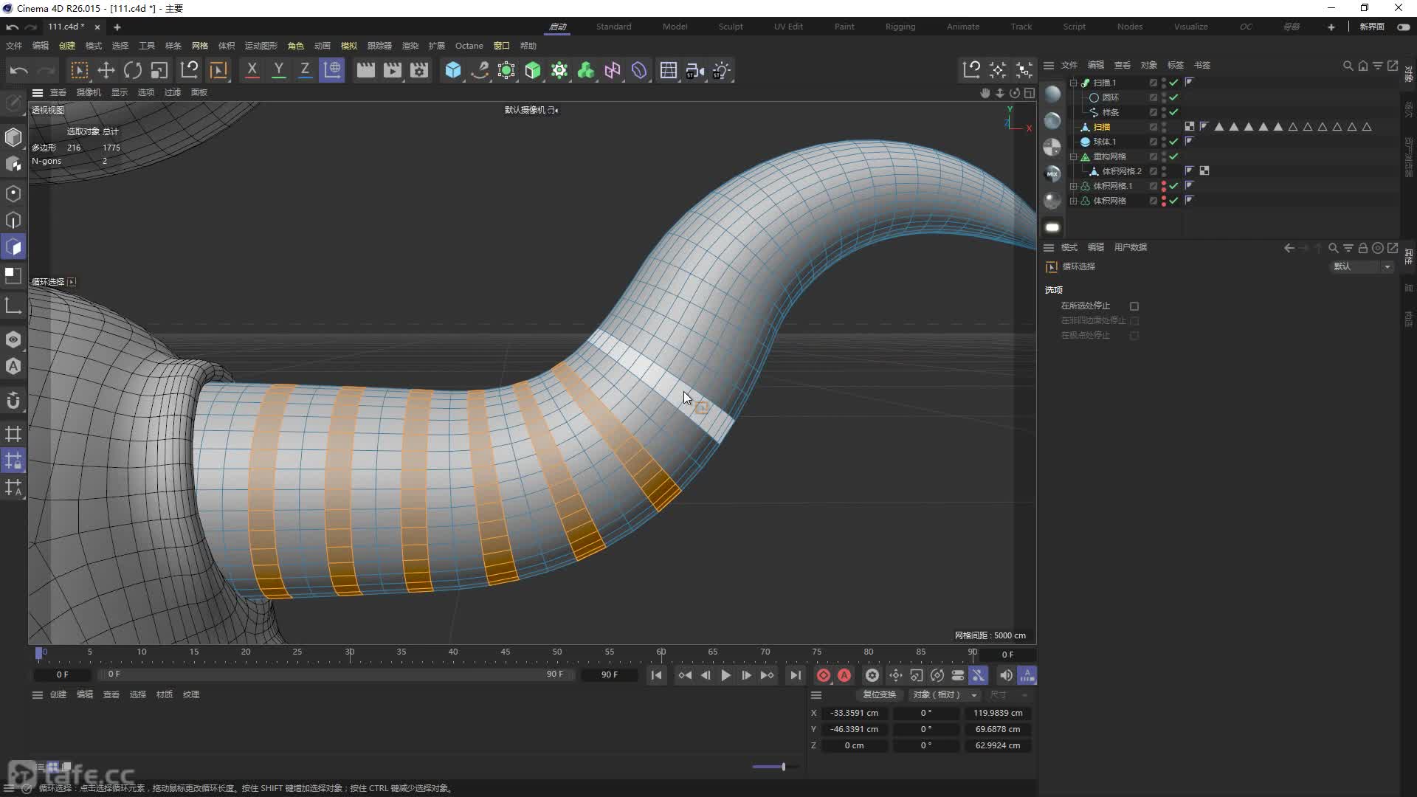Switch to Sculpt layout tab
The width and height of the screenshot is (1417, 797).
[731, 27]
